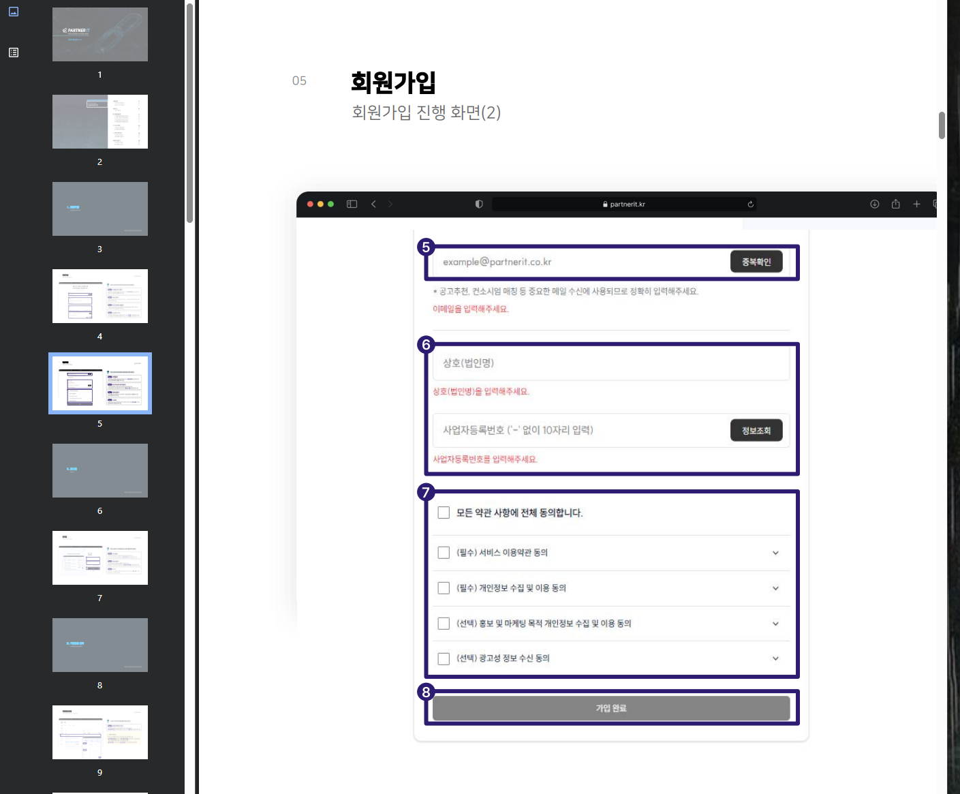Select page 8 thumbnail
This screenshot has height=794, width=960.
[100, 645]
